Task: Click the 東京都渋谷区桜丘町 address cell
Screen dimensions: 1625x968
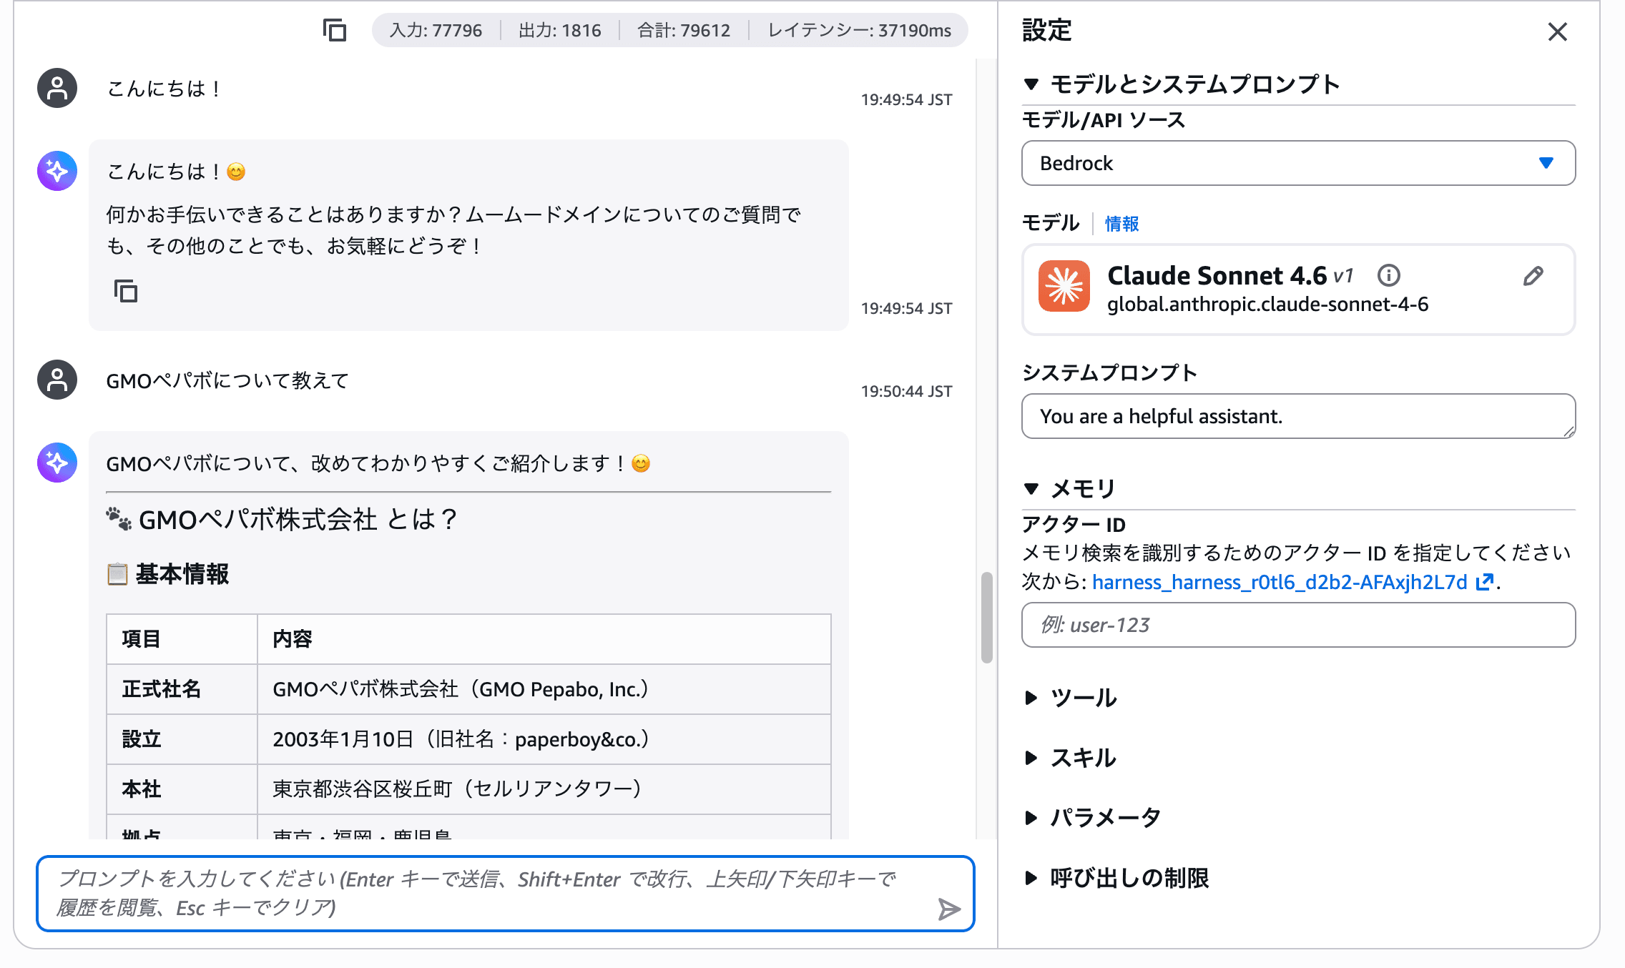Action: click(x=544, y=789)
